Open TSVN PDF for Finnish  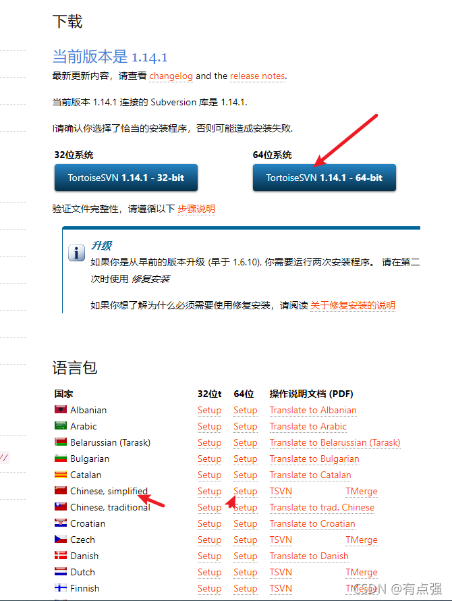(281, 588)
